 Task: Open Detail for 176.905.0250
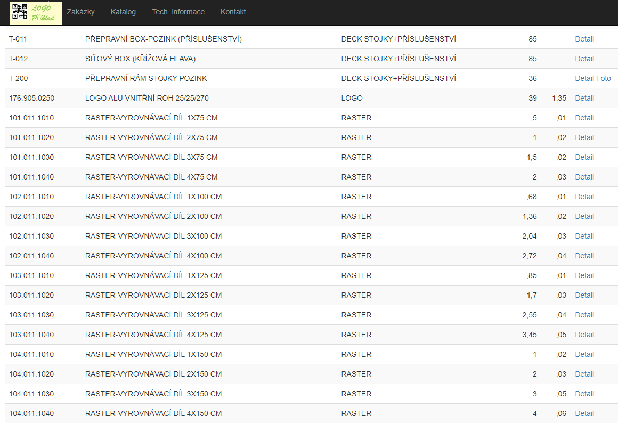[584, 98]
